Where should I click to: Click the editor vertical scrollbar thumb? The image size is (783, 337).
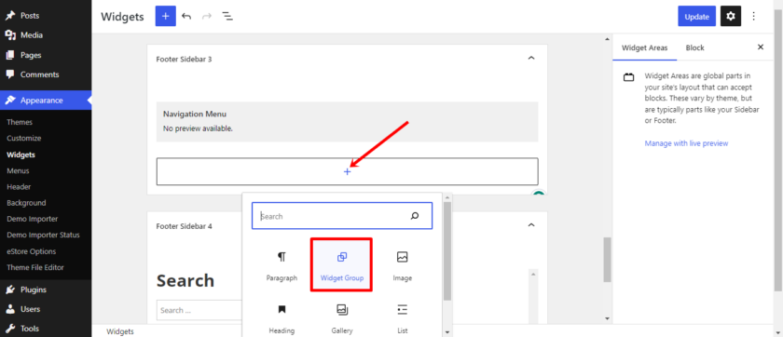coord(607,259)
